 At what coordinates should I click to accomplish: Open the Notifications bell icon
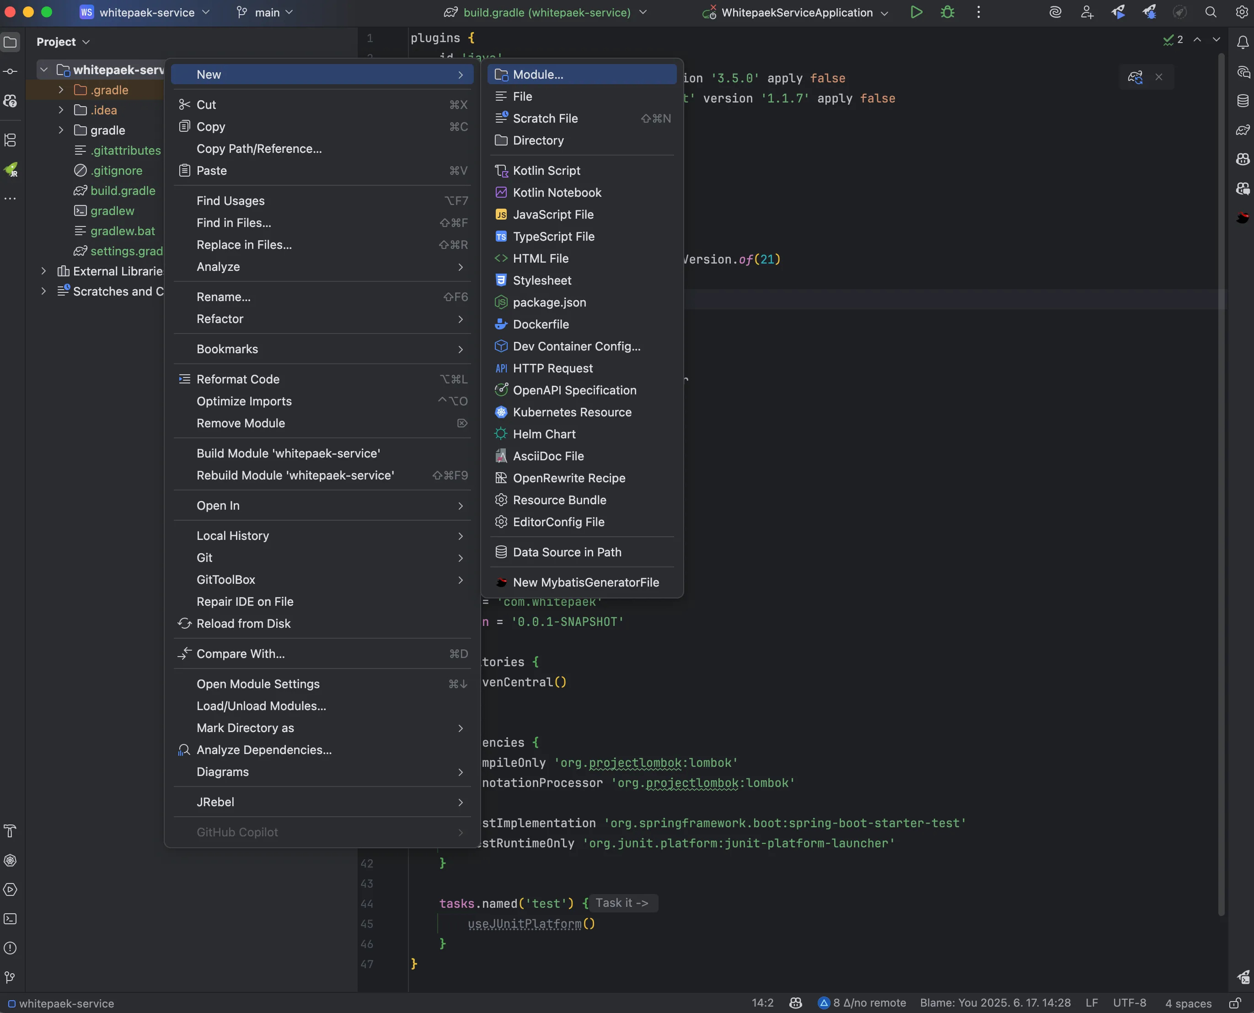coord(1242,42)
